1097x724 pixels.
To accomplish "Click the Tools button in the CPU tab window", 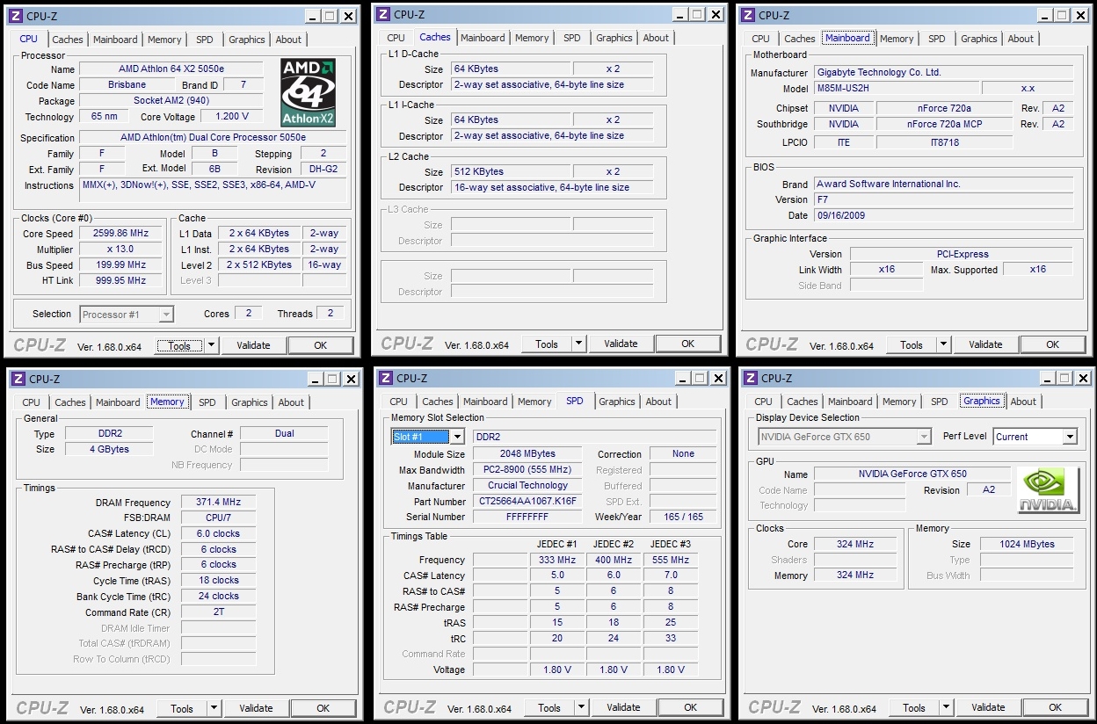I will pos(179,345).
